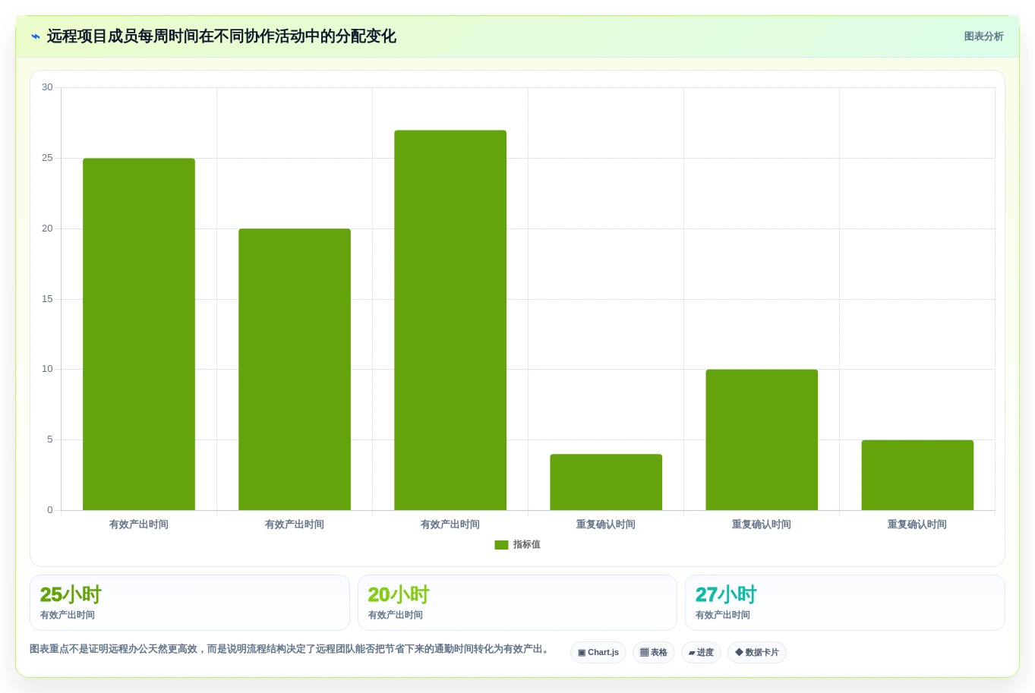The height and width of the screenshot is (693, 1035).
Task: Click the last bar, valued at 5
Action: click(917, 475)
